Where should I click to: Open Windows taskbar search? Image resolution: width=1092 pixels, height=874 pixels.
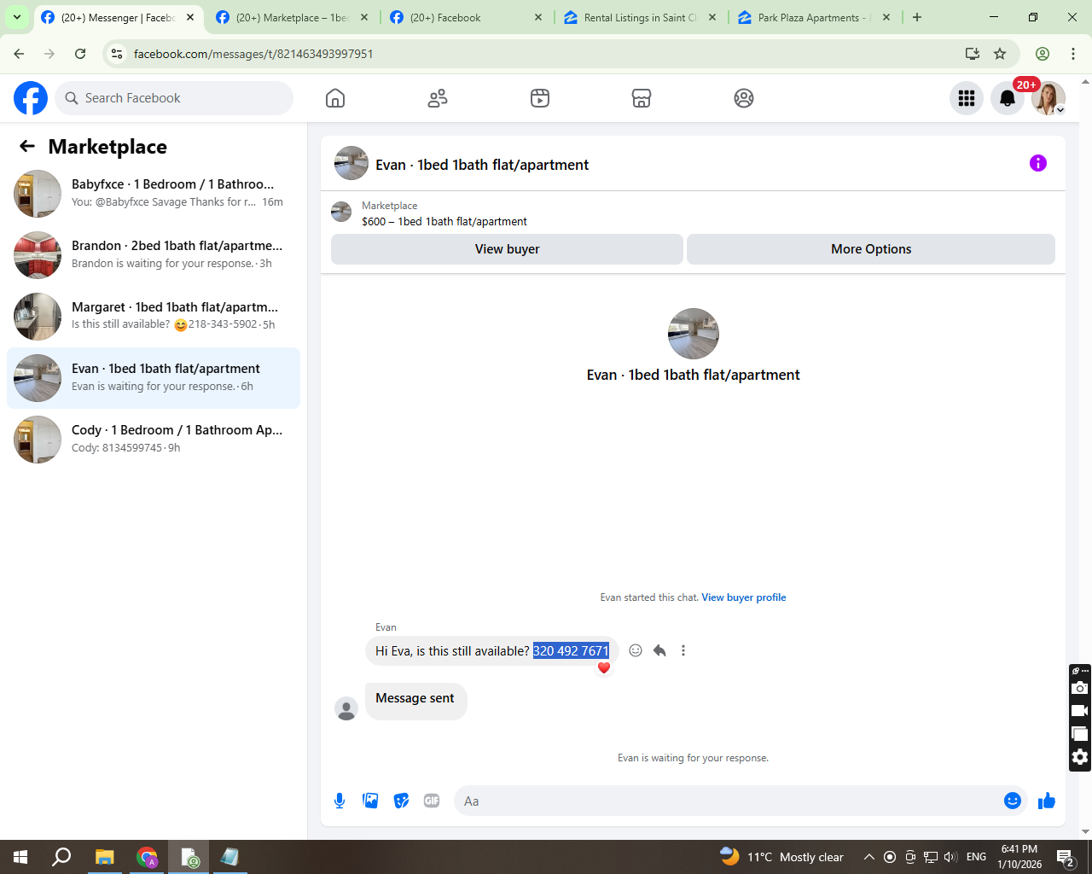point(61,857)
